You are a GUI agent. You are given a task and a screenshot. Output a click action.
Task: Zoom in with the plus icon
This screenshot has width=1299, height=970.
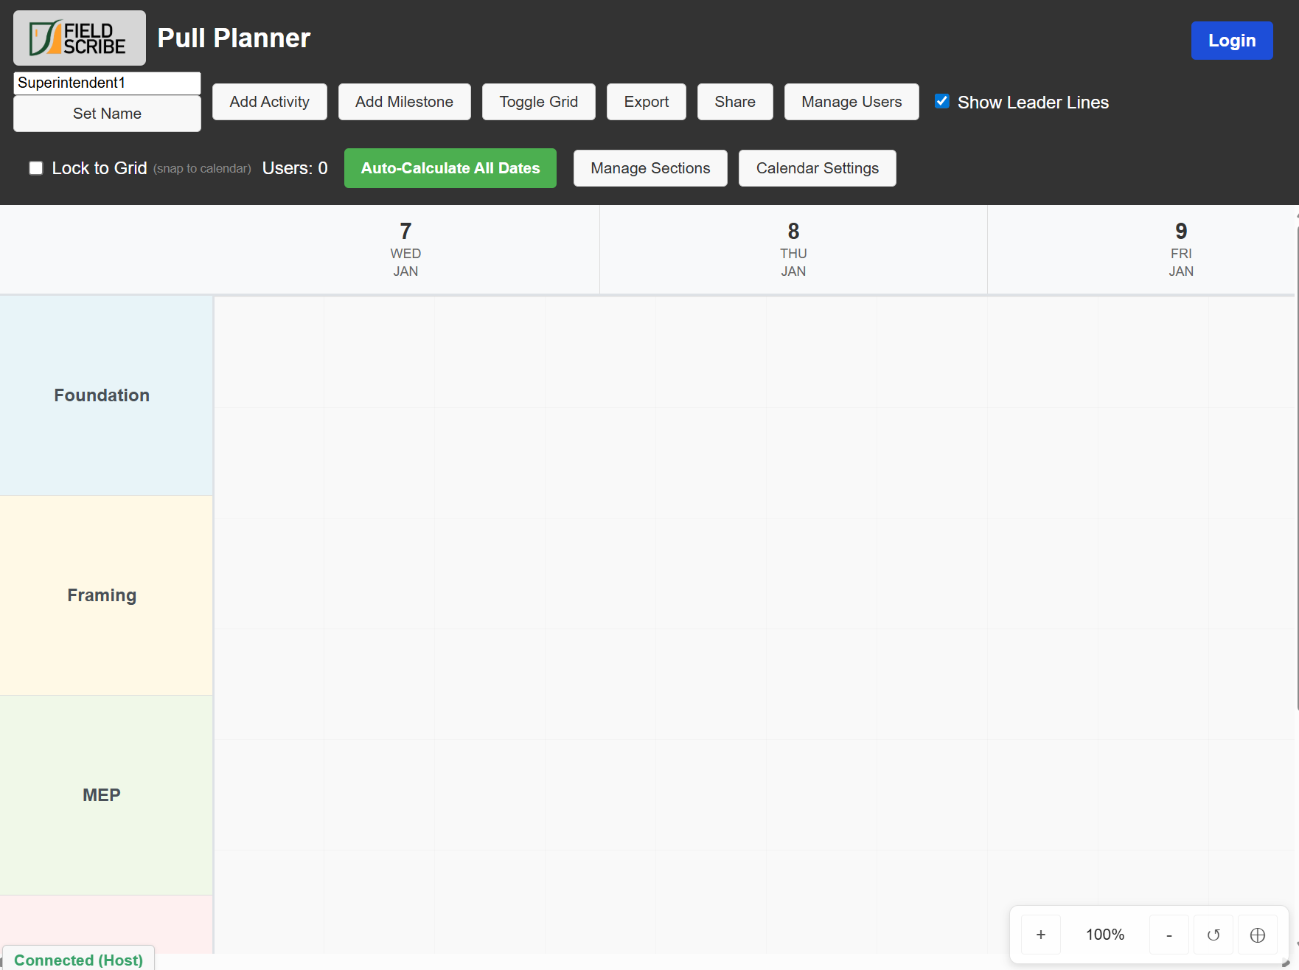1040,935
